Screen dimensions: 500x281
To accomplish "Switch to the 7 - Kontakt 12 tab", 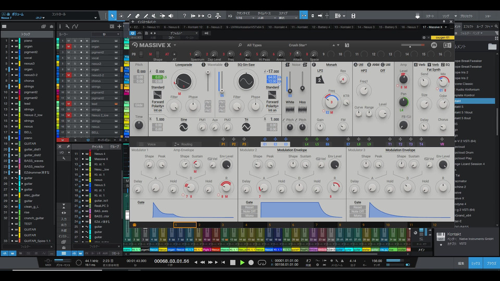I will click(193, 27).
